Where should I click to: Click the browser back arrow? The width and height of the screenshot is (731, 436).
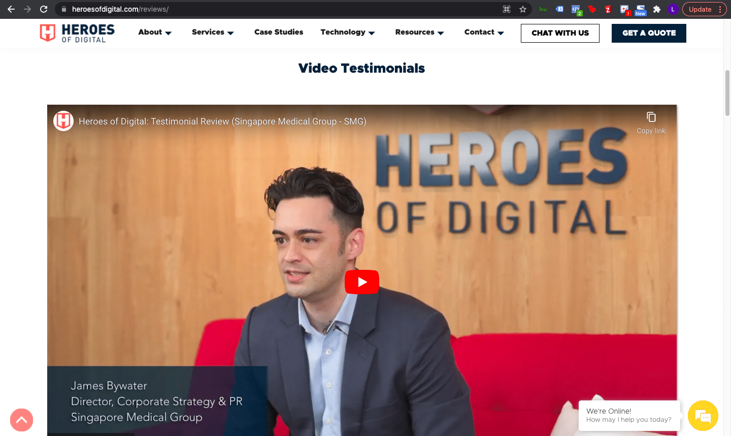11,9
